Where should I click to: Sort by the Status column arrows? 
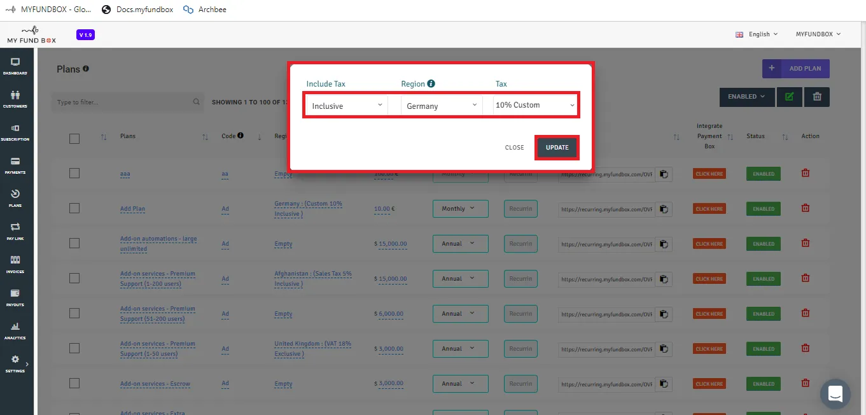(785, 137)
